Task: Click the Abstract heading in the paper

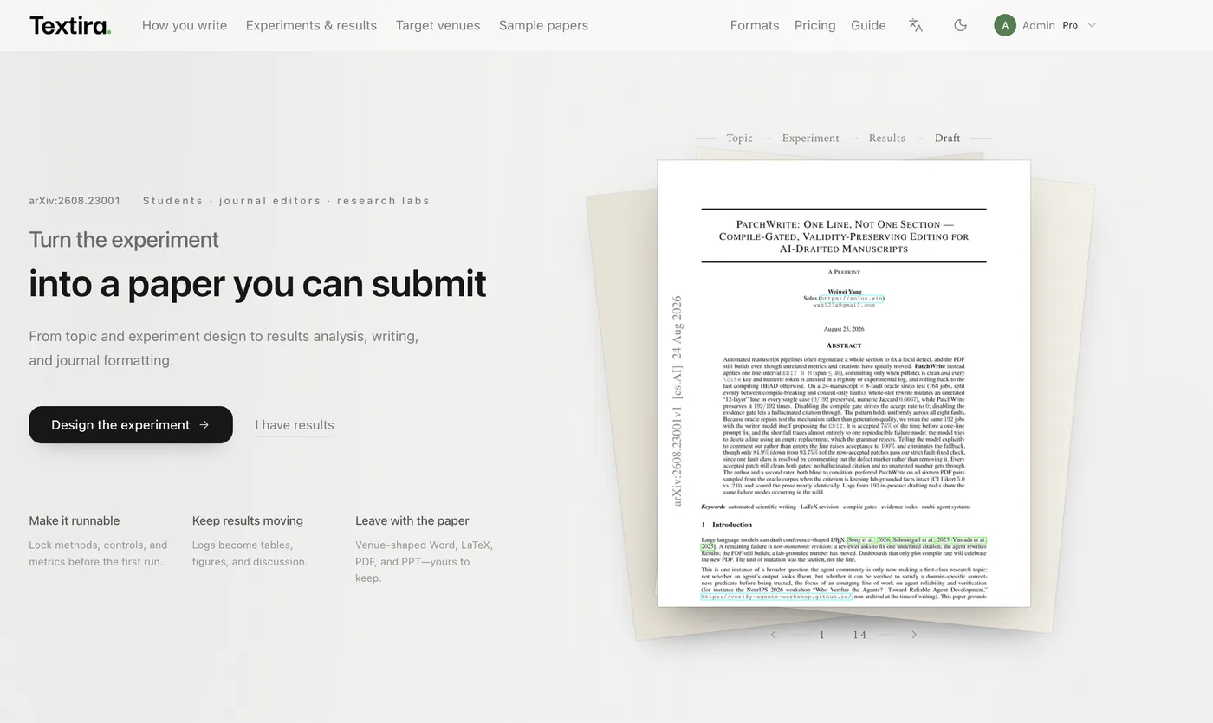Action: (844, 345)
